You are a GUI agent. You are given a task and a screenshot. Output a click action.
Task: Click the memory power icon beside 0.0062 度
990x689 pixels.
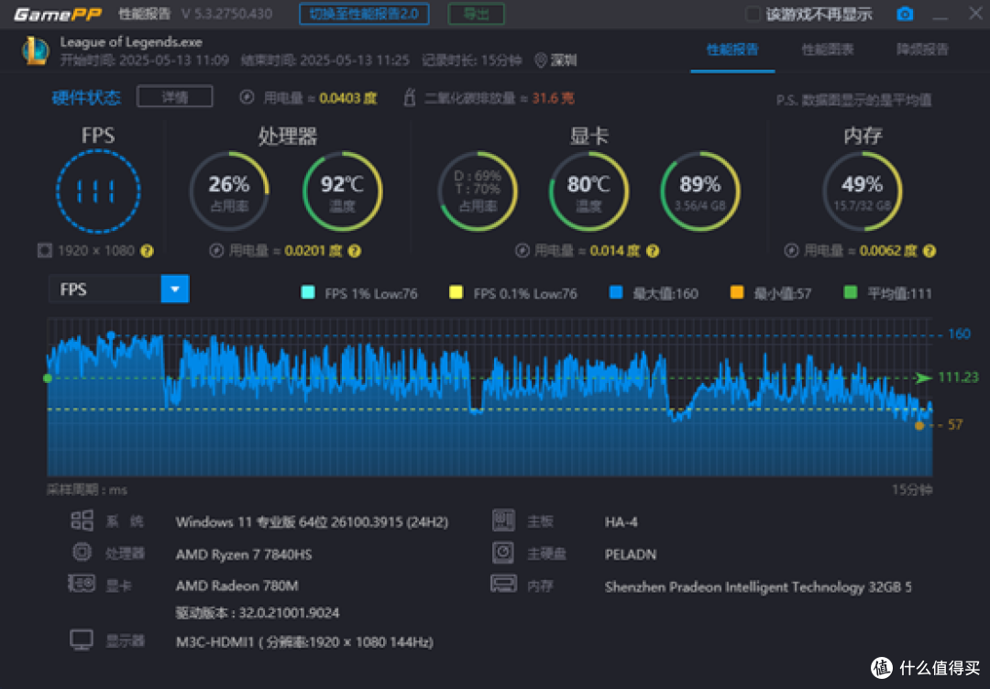tap(791, 250)
